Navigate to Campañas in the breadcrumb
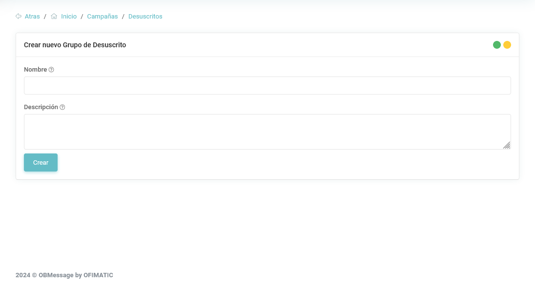The height and width of the screenshot is (286, 535). click(103, 17)
